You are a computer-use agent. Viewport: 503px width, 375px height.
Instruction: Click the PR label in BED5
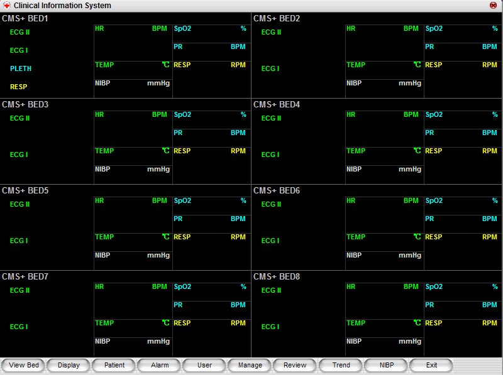point(178,219)
